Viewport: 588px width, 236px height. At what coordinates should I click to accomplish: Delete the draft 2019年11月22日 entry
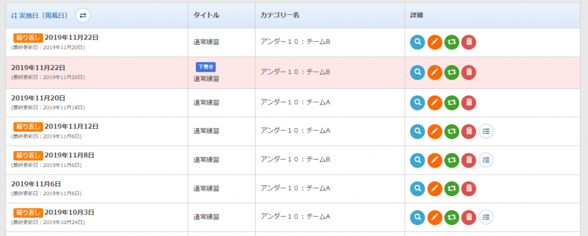[x=469, y=72]
